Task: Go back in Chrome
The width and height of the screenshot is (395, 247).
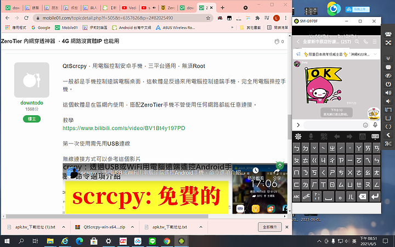Action: click(x=7, y=18)
